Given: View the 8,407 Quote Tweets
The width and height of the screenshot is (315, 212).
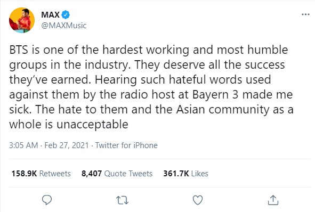Looking at the screenshot, I should click(x=117, y=174).
